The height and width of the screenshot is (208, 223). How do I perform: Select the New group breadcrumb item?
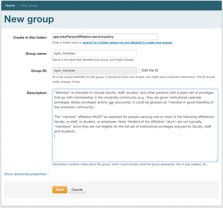click(29, 5)
